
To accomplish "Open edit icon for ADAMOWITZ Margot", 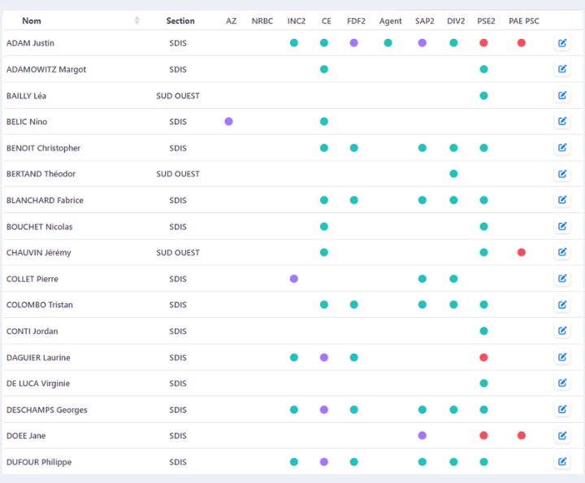I will coord(562,69).
